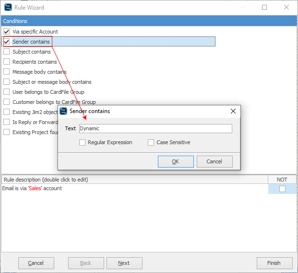This screenshot has height=273, width=298.
Task: Confirm with the OK button
Action: coord(176,161)
